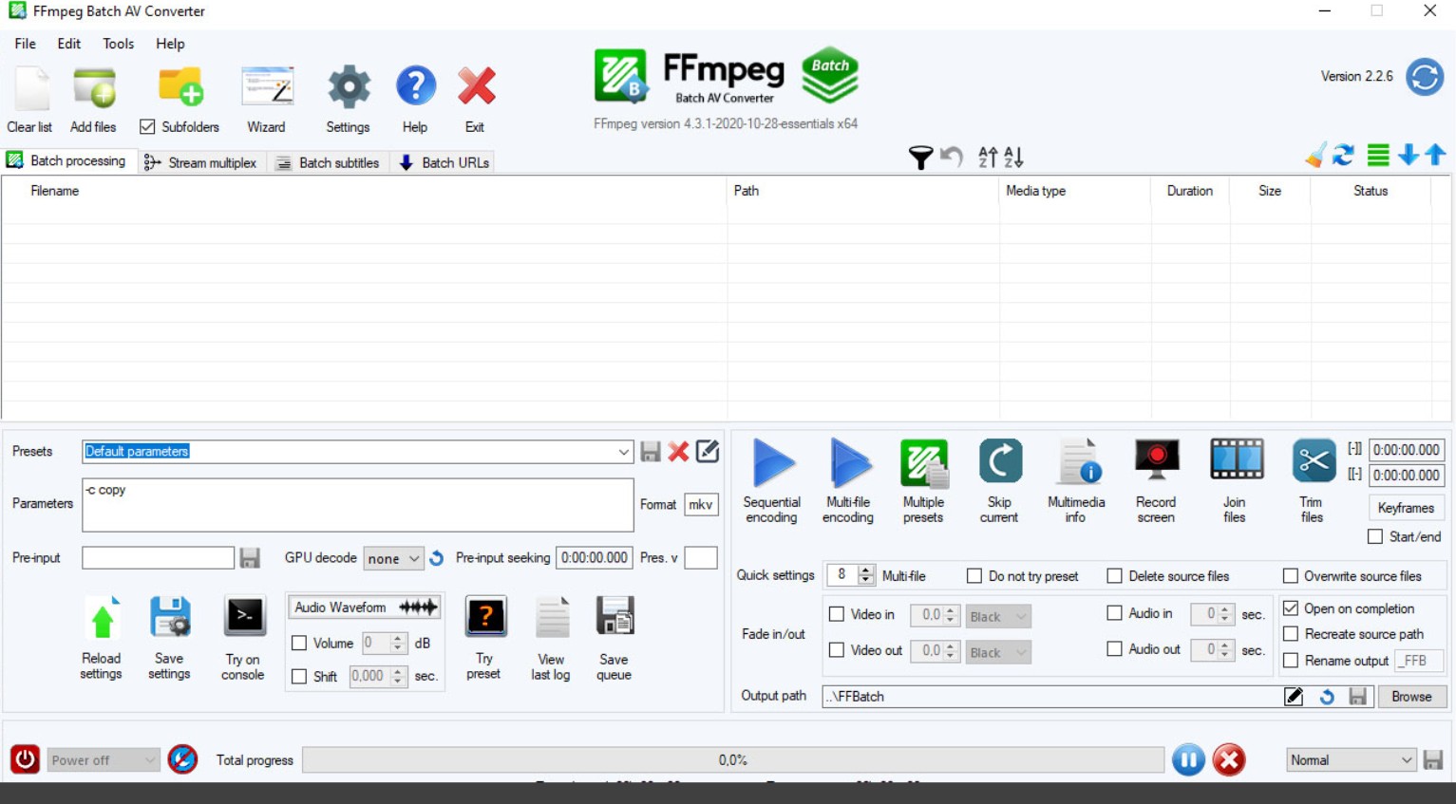The image size is (1456, 804).
Task: Toggle the Subfolders checkbox
Action: tap(147, 126)
